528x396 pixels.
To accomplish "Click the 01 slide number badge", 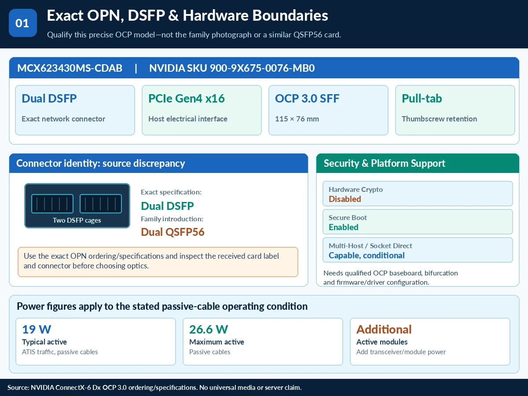I will coord(22,23).
